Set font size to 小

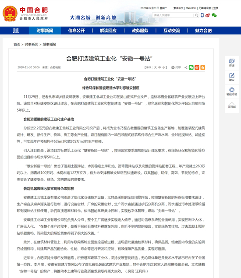coord(163,67)
